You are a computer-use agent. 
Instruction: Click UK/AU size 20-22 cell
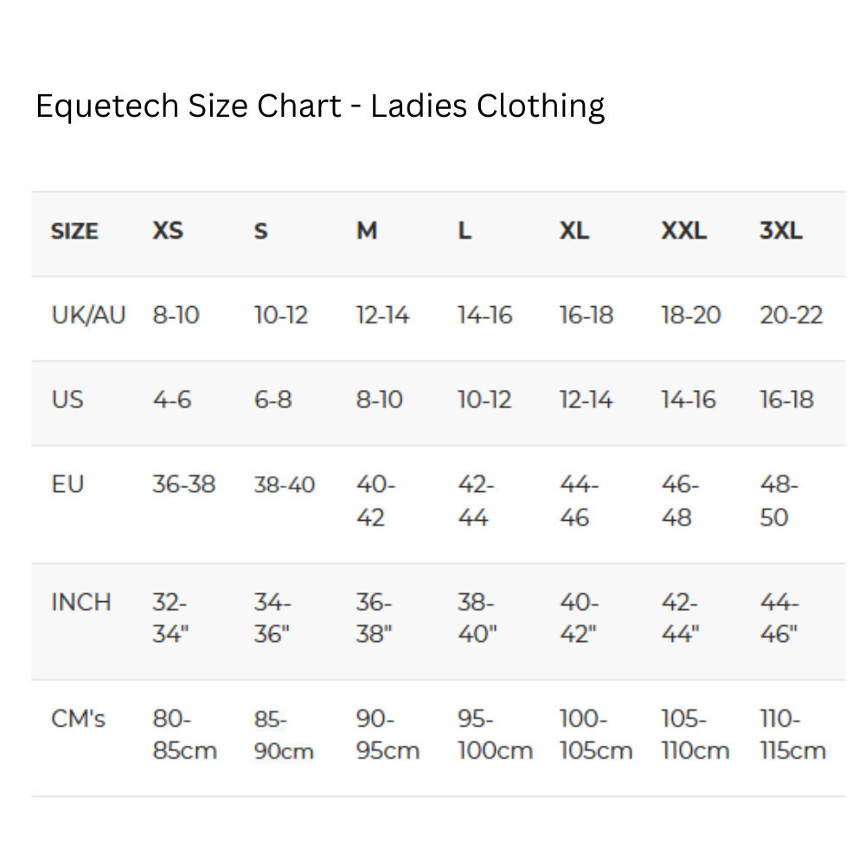(791, 316)
